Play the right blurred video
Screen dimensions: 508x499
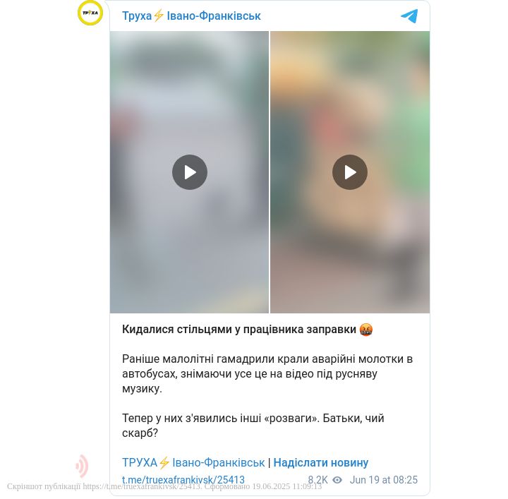(349, 172)
